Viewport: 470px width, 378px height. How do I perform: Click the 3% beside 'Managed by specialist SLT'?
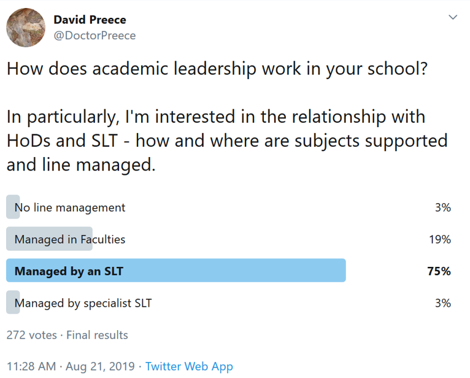[x=443, y=303]
